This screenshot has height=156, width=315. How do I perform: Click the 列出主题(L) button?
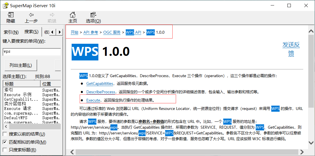pos(21,65)
